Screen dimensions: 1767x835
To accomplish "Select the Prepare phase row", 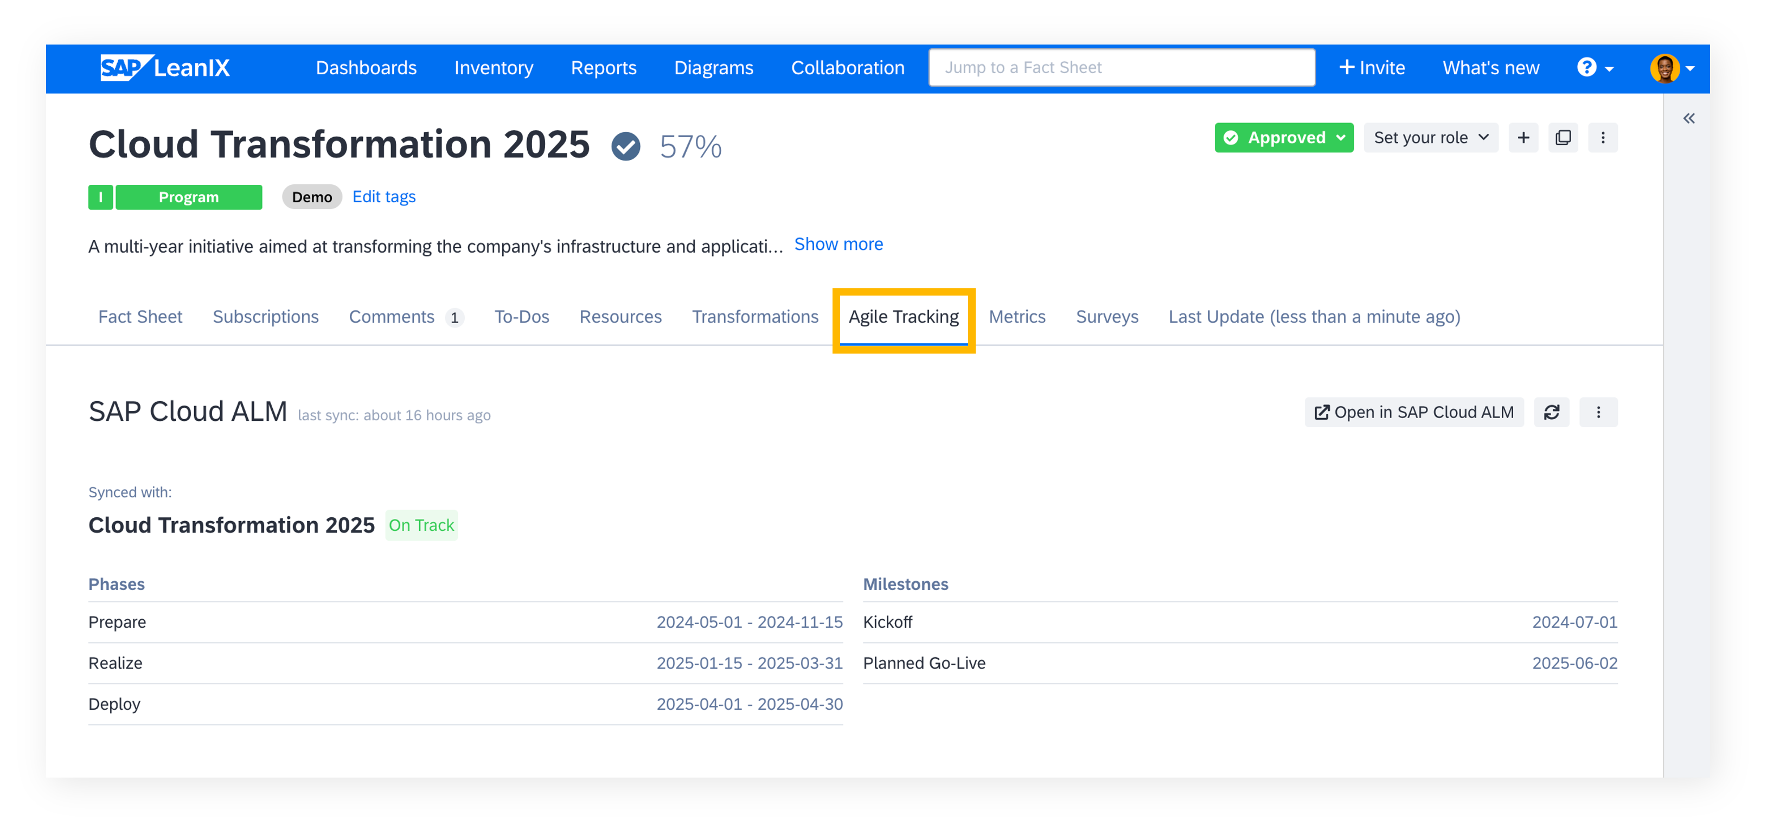I will pos(465,622).
